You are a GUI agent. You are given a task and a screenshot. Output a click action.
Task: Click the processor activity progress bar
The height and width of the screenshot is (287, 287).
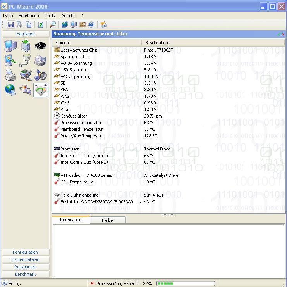(x=186, y=284)
